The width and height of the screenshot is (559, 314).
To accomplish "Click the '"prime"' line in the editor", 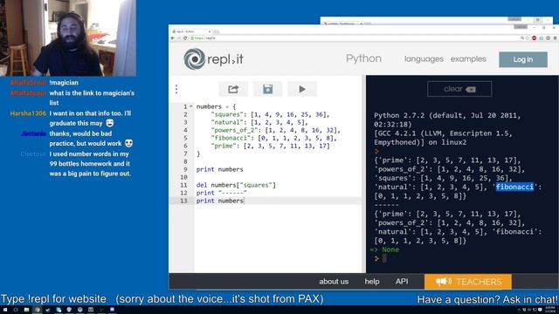I will coord(270,146).
